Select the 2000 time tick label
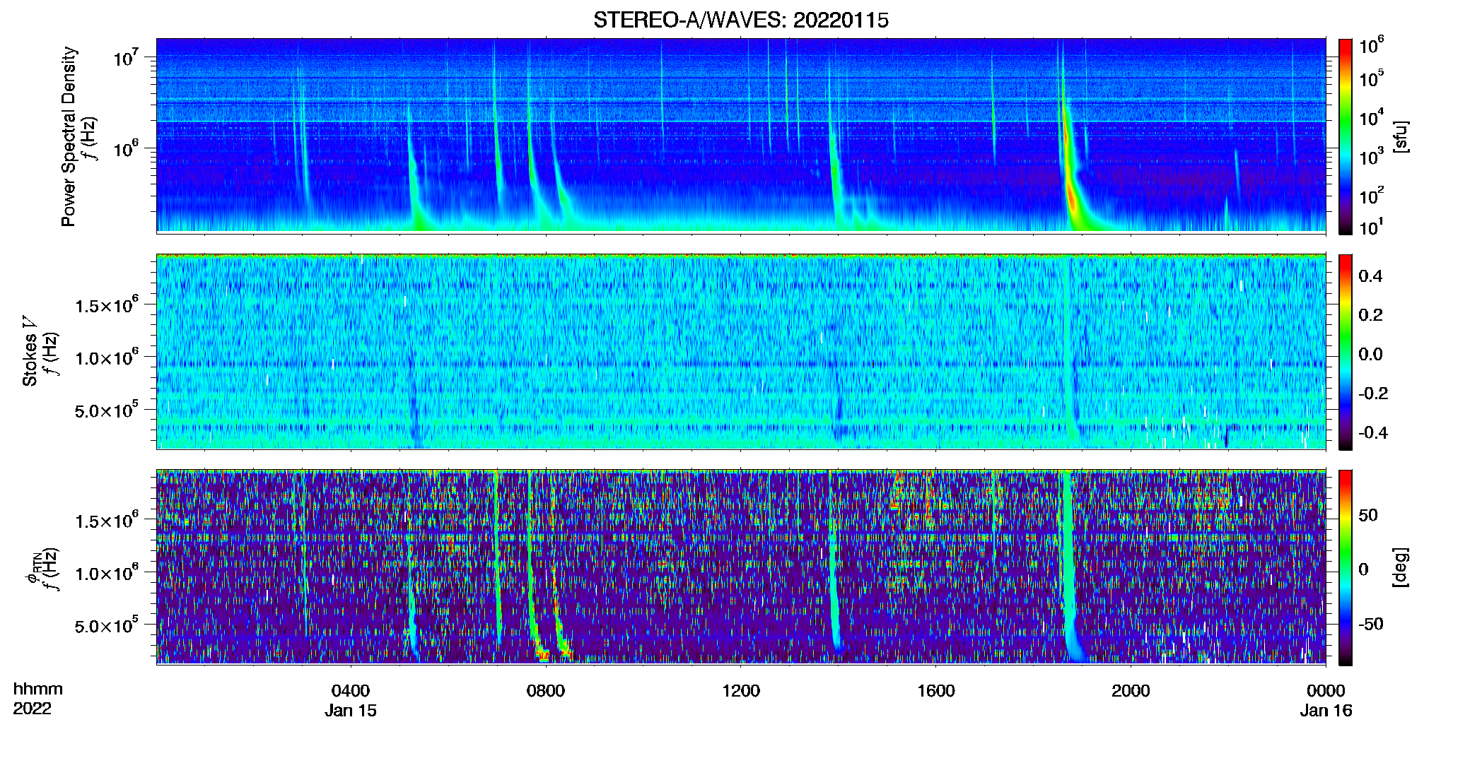The image size is (1482, 763). (x=1131, y=690)
